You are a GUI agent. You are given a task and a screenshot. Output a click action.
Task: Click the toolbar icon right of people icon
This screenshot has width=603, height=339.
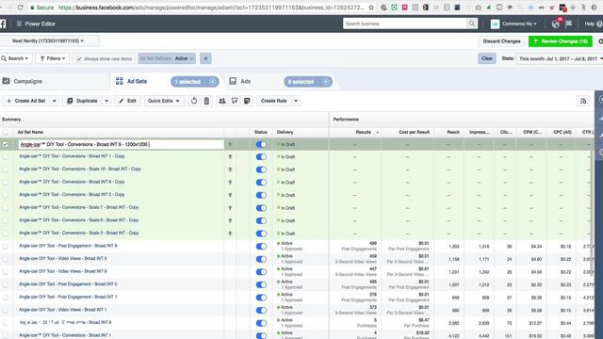235,101
